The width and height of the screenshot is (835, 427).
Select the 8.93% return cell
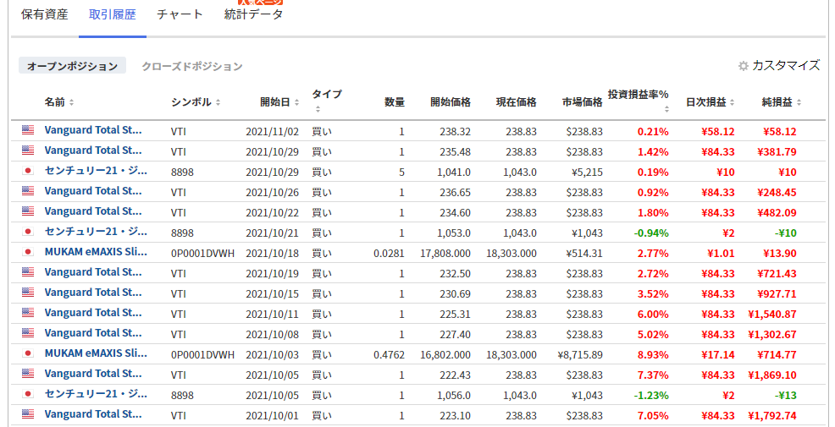pyautogui.click(x=653, y=354)
